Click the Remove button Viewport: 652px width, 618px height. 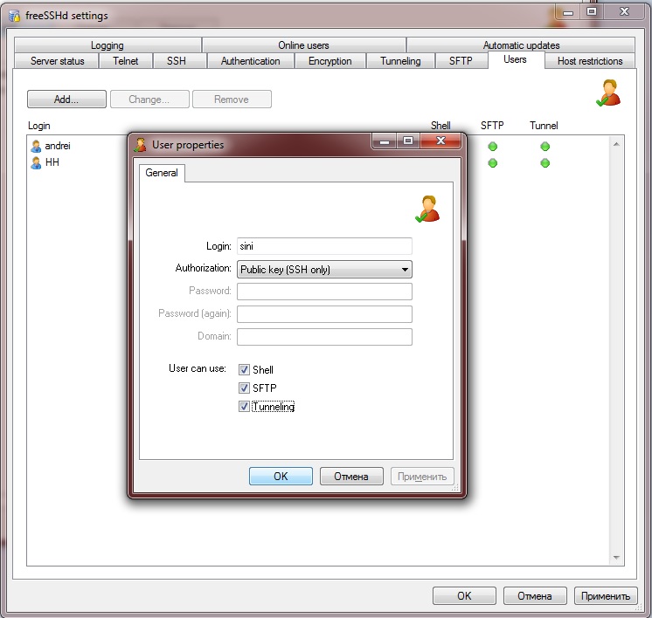point(232,100)
